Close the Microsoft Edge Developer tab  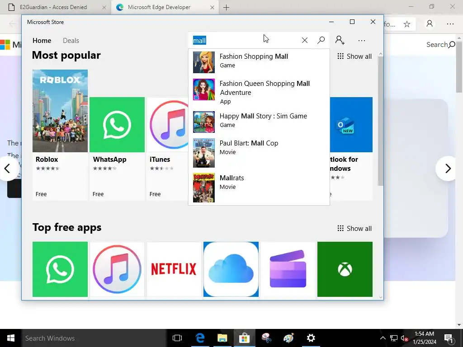click(212, 7)
